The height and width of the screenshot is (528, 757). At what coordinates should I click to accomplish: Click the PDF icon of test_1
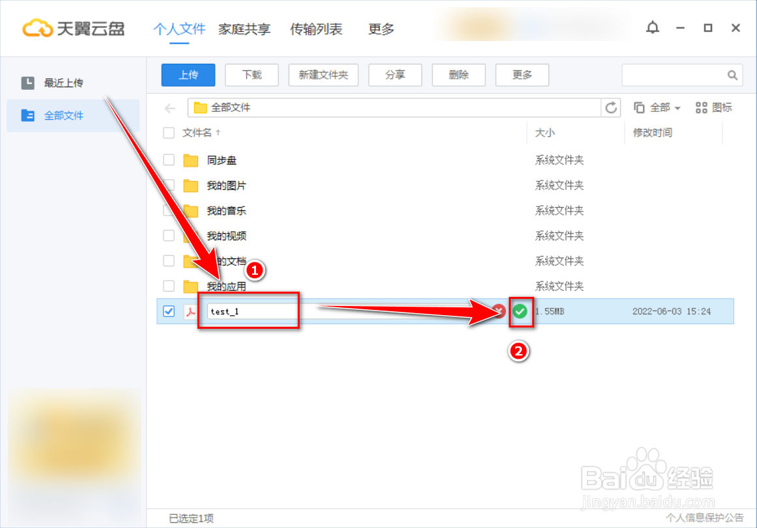pos(191,312)
